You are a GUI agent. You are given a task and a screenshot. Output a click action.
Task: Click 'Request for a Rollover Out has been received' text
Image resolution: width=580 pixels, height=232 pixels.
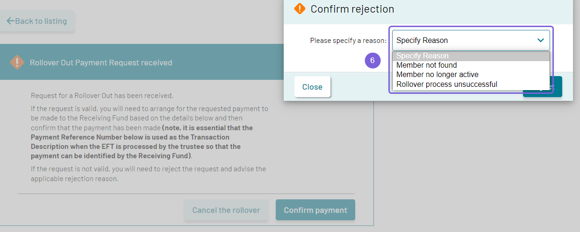pos(102,96)
